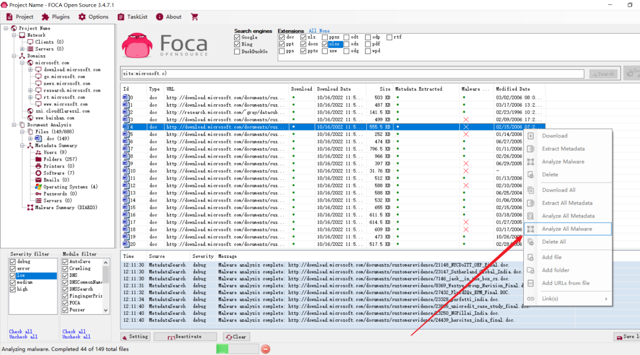Image resolution: width=640 pixels, height=355 pixels.
Task: Uncheck the debug severity filter
Action: [12, 261]
